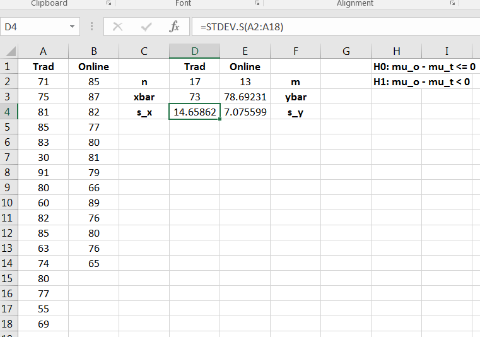Open the Clipboard group dialog launcher
Image resolution: width=480 pixels, height=337 pixels.
(x=108, y=3)
